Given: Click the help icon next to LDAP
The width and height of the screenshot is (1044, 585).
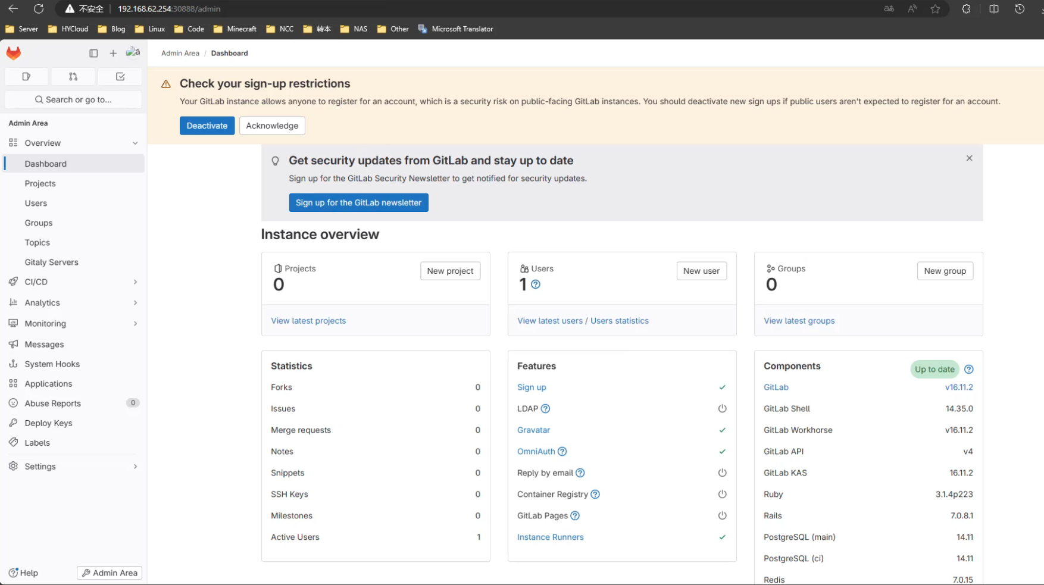Looking at the screenshot, I should [x=545, y=409].
